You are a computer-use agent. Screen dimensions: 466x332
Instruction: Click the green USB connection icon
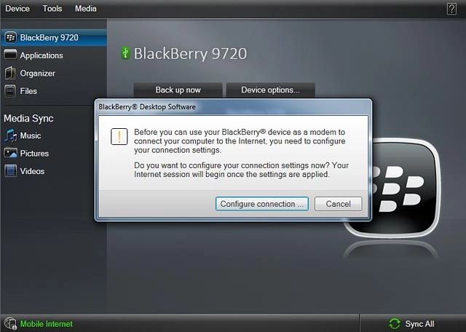(x=125, y=53)
